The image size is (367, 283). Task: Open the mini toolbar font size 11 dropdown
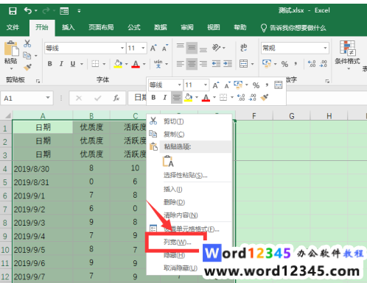point(206,85)
